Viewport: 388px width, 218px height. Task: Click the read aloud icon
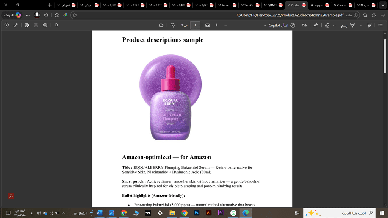(x=316, y=25)
